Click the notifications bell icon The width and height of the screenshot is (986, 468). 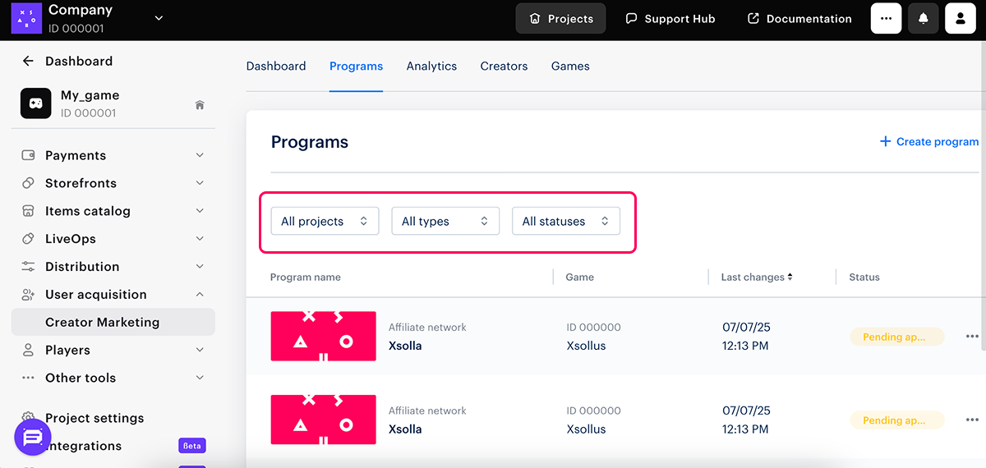click(x=923, y=18)
